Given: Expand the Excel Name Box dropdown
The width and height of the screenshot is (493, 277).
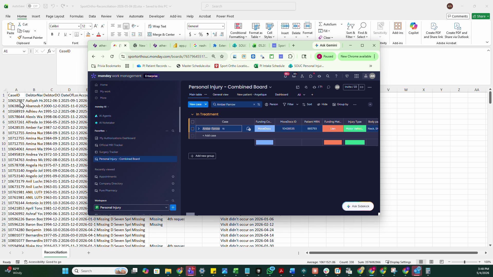Looking at the screenshot, I should point(24,51).
